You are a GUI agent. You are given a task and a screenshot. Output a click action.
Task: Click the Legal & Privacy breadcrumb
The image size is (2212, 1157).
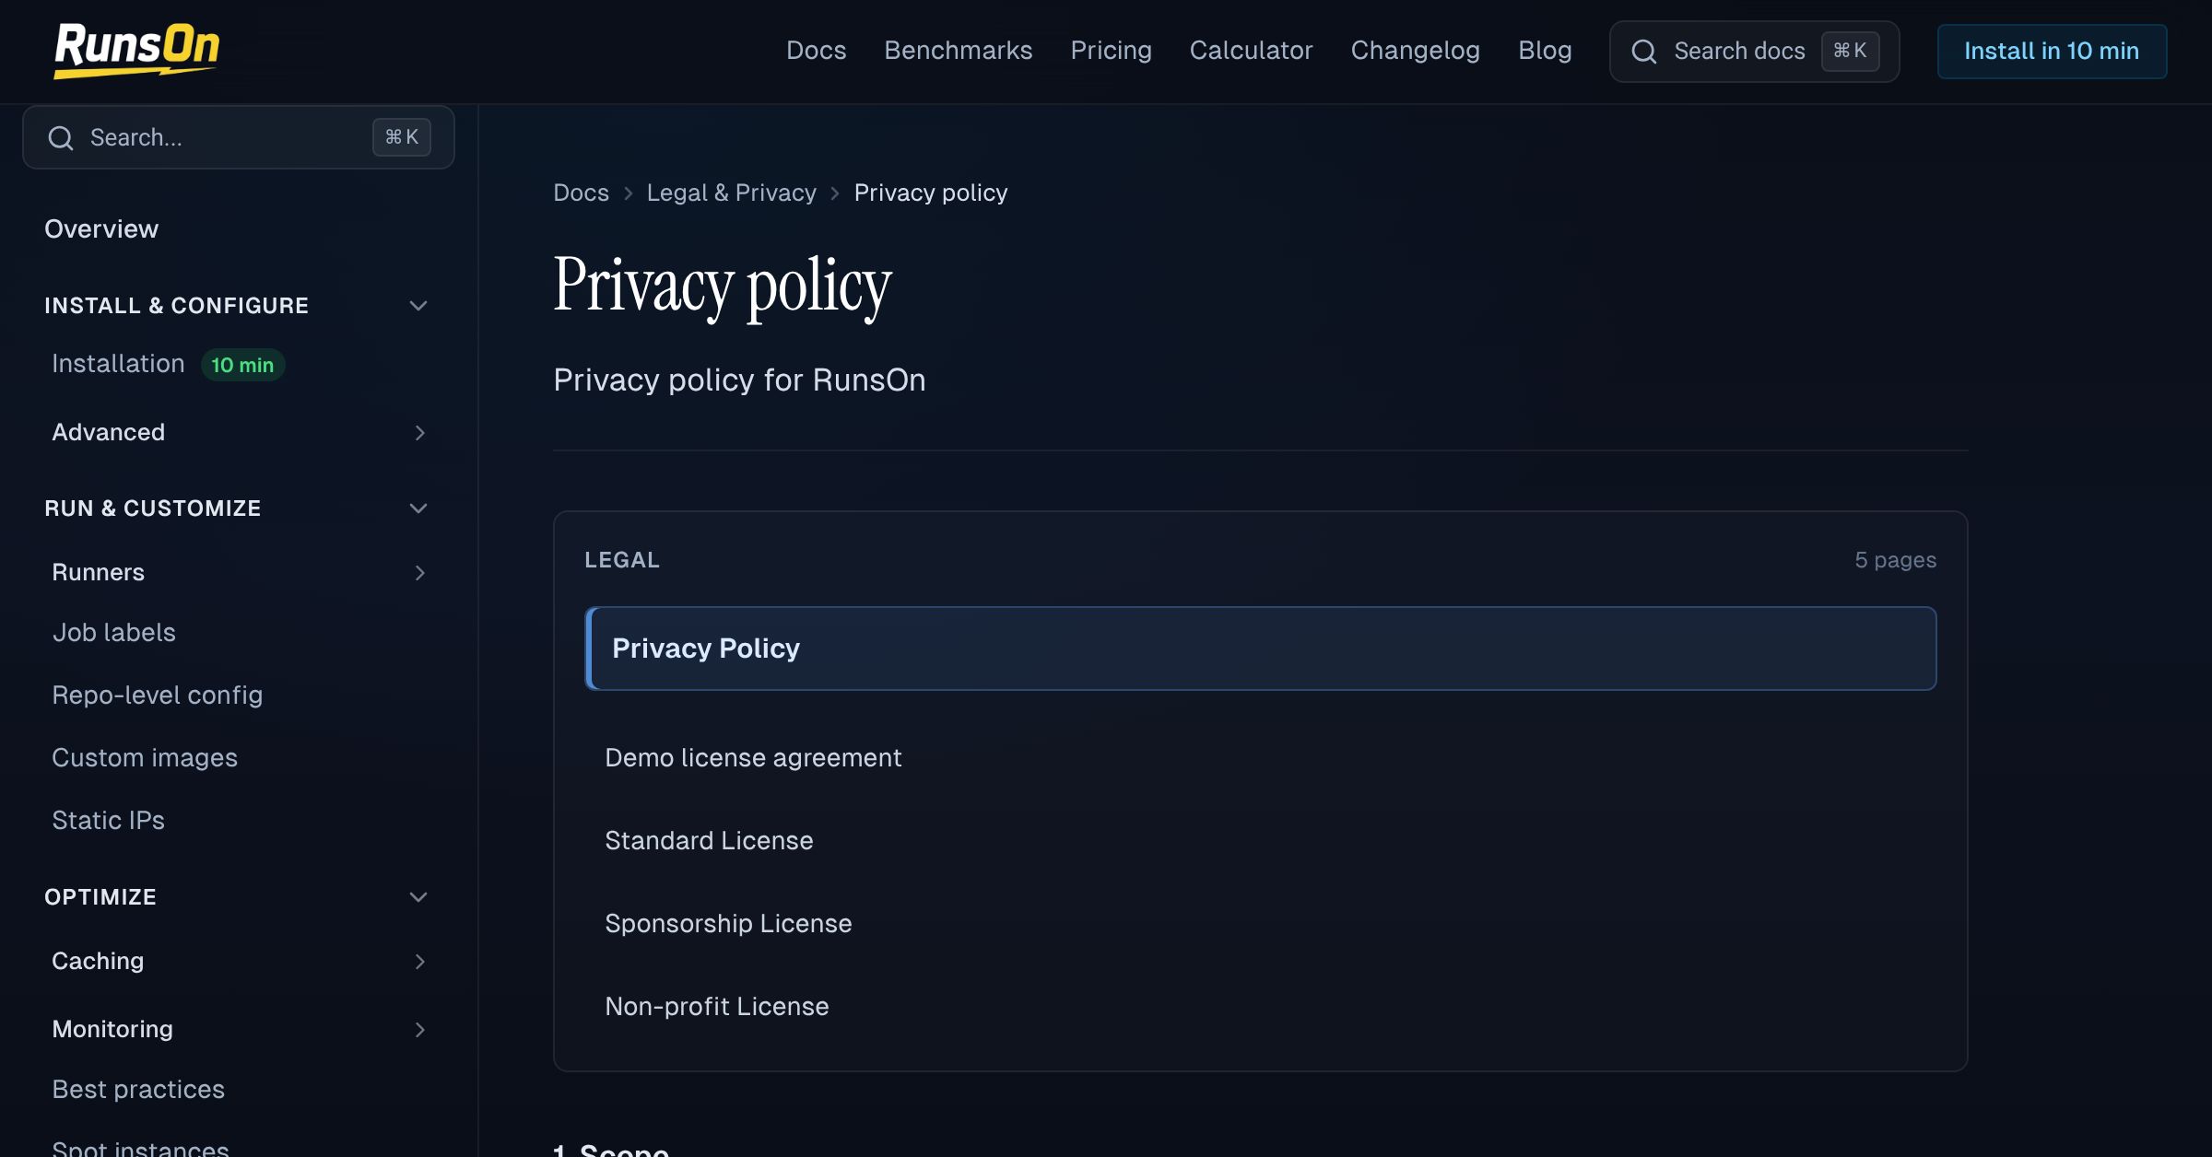click(x=731, y=193)
